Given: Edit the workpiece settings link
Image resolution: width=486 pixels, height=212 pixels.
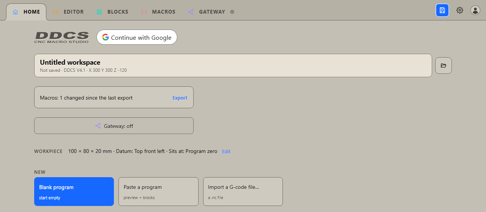Looking at the screenshot, I should coord(226,151).
